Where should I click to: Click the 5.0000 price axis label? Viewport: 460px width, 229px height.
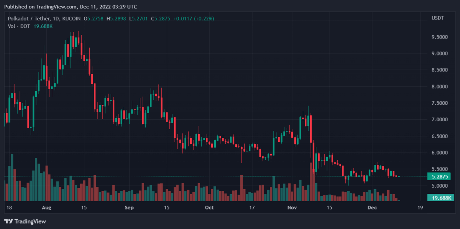439,186
